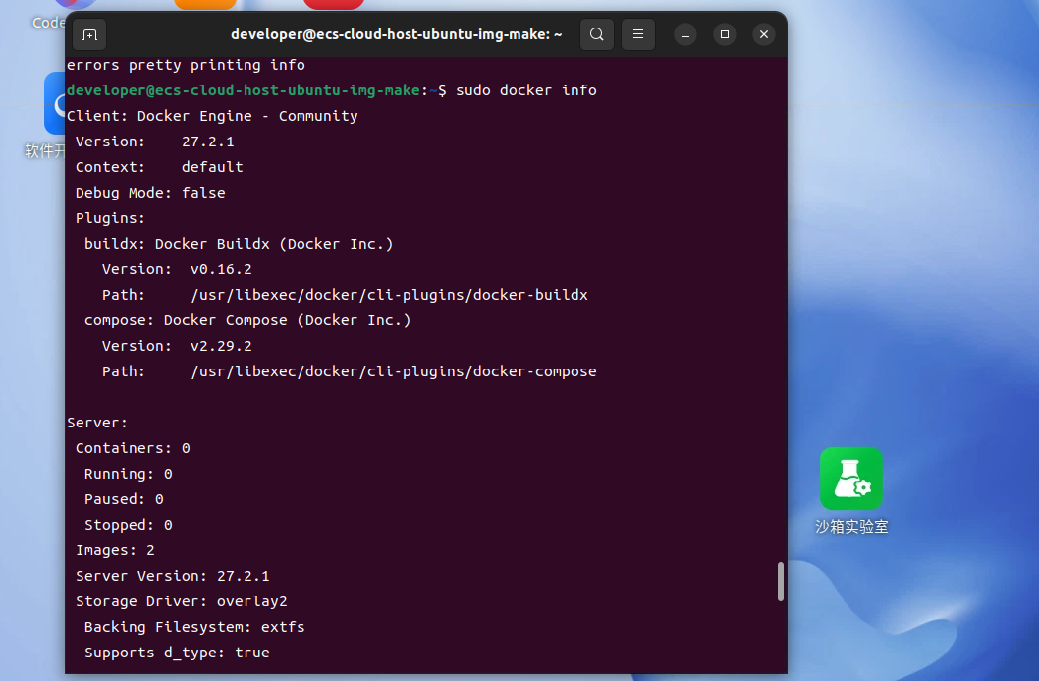Click the 'Debug Mode: false' line
1039x681 pixels.
pos(150,193)
